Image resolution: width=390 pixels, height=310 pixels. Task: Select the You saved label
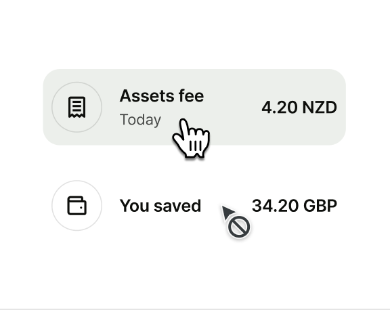pyautogui.click(x=160, y=206)
